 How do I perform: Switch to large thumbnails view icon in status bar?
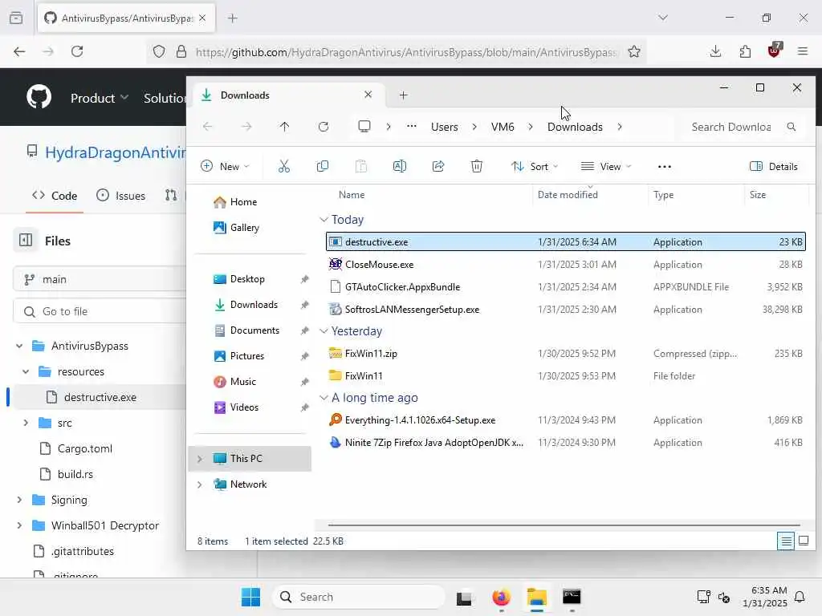[803, 541]
